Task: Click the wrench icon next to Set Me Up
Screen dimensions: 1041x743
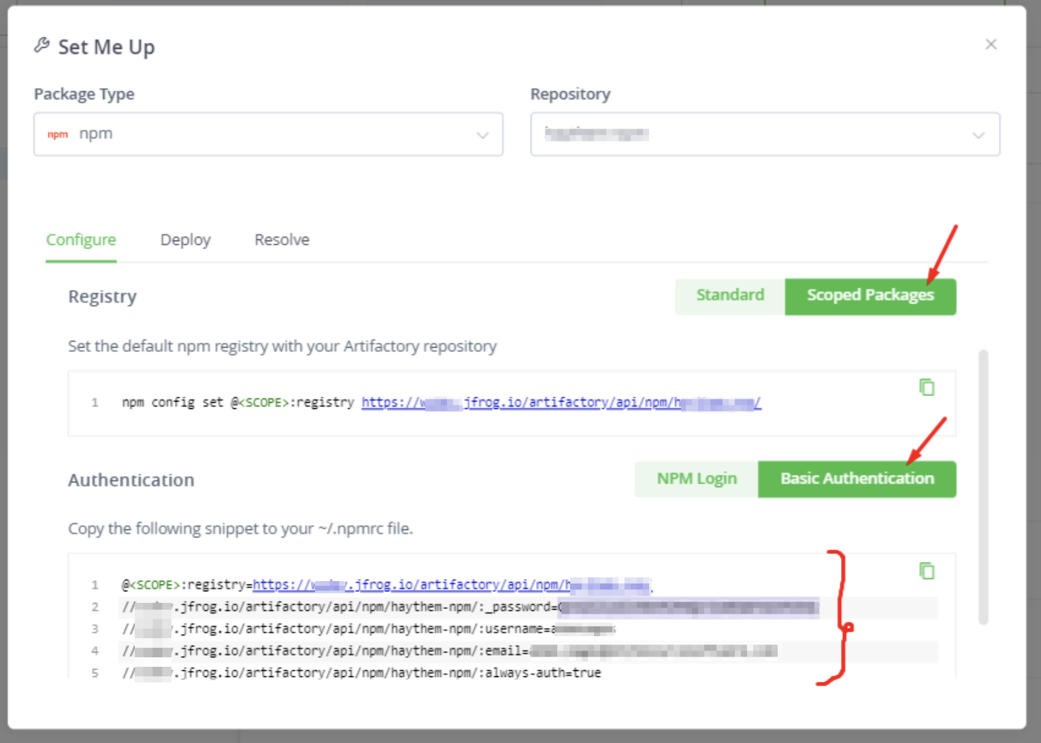Action: [x=42, y=45]
